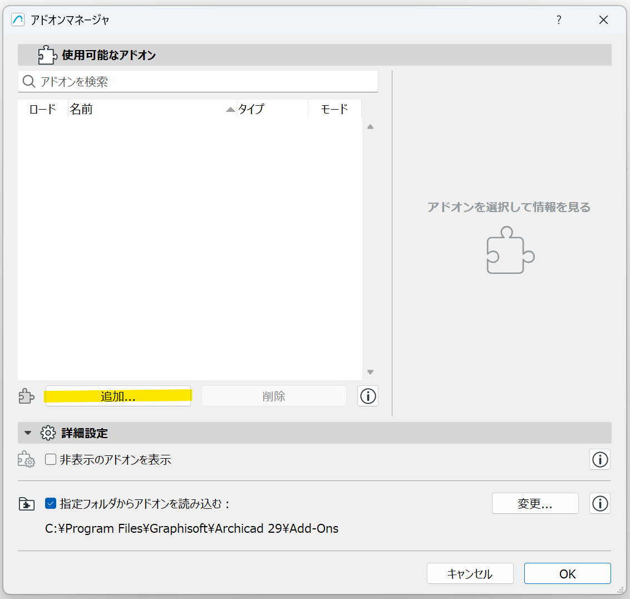
Task: Click the タイプ column header
Action: [x=272, y=109]
